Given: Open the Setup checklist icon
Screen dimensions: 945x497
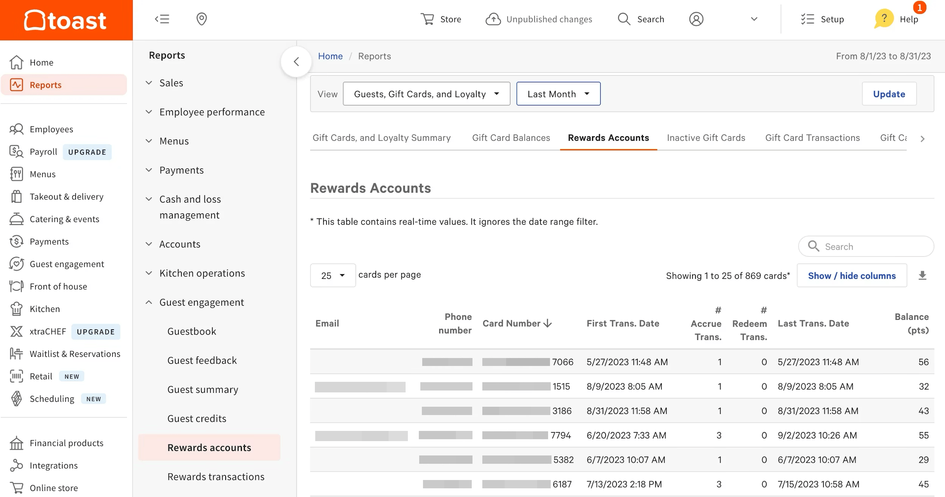Looking at the screenshot, I should [807, 19].
